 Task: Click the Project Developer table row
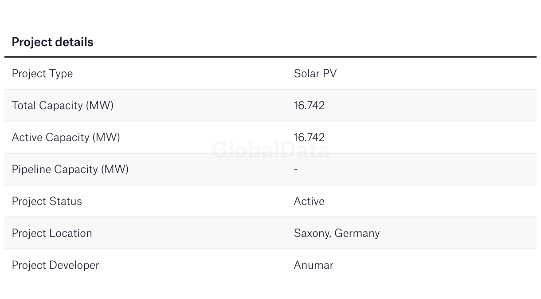click(270, 265)
